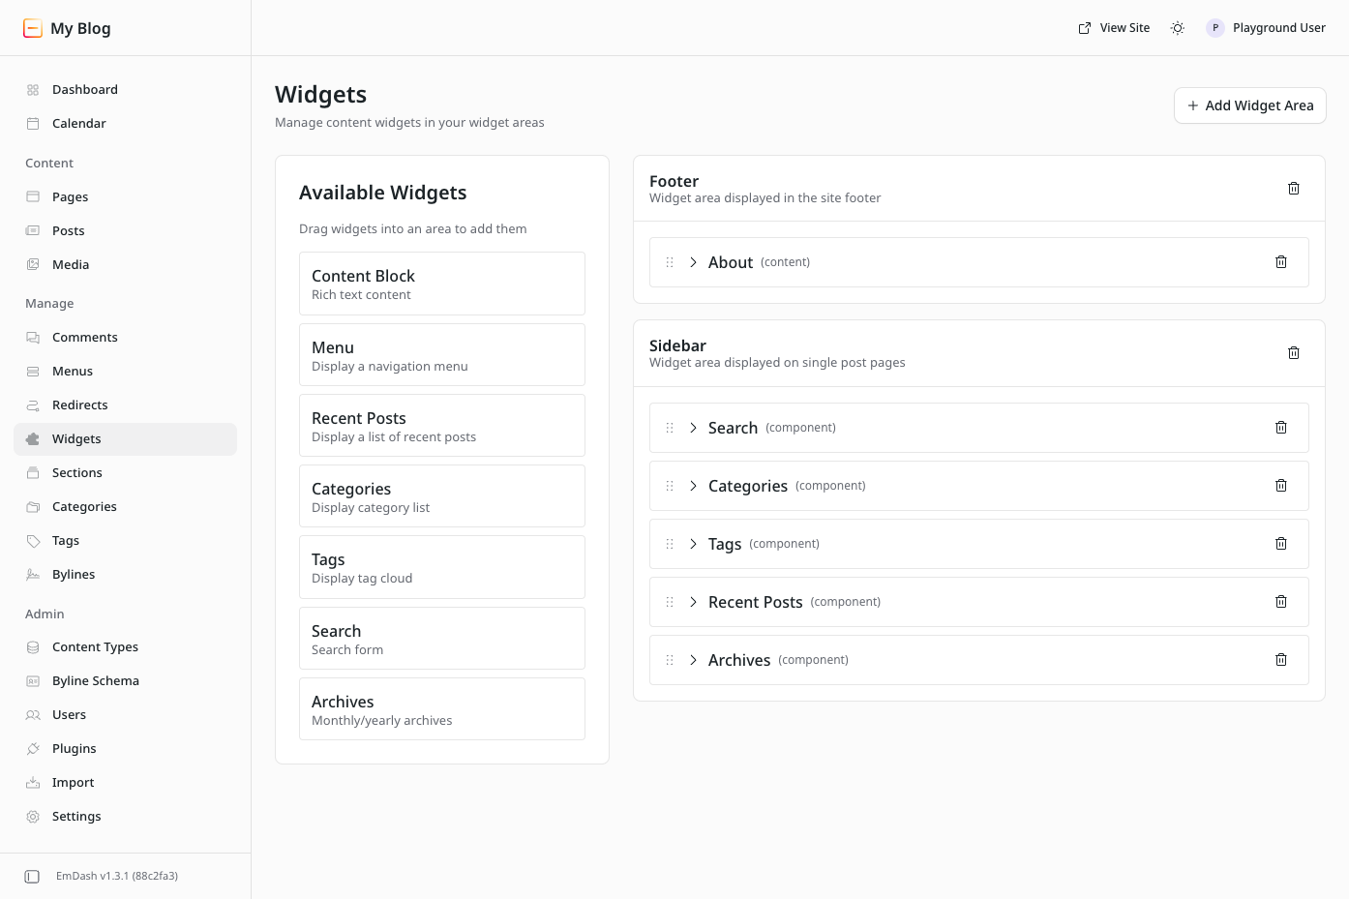Click the EmDash v1.3.1 version text
The height and width of the screenshot is (899, 1349).
click(x=117, y=877)
